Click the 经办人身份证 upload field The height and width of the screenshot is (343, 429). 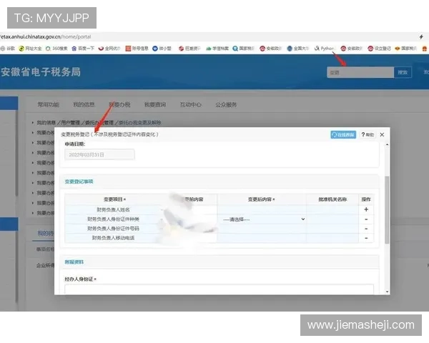220,289
